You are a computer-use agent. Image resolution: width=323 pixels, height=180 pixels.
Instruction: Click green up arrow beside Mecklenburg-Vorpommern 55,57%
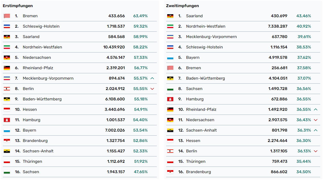pyautogui.click(x=152, y=78)
